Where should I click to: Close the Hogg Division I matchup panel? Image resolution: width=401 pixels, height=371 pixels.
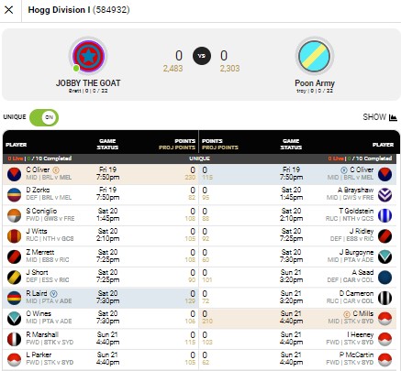9,10
